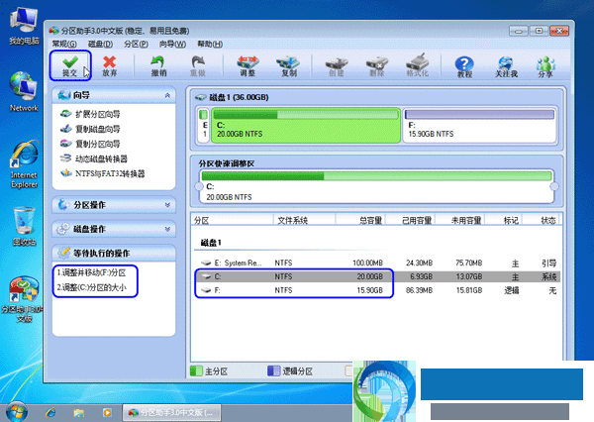The height and width of the screenshot is (422, 594).
Task: Click the 总容量 column header
Action: (360, 220)
